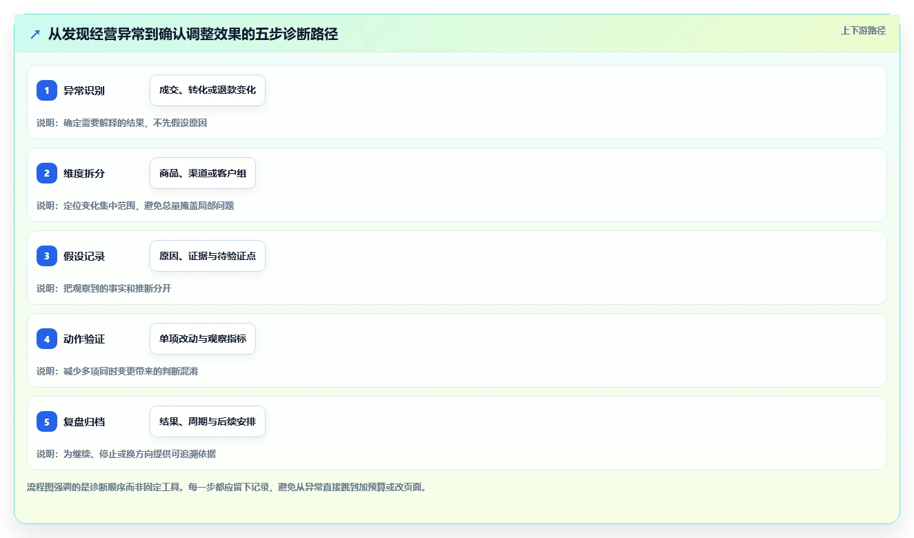The height and width of the screenshot is (538, 914).
Task: Click note 确定需要解释的结果，不先假设原因
Action: 135,123
